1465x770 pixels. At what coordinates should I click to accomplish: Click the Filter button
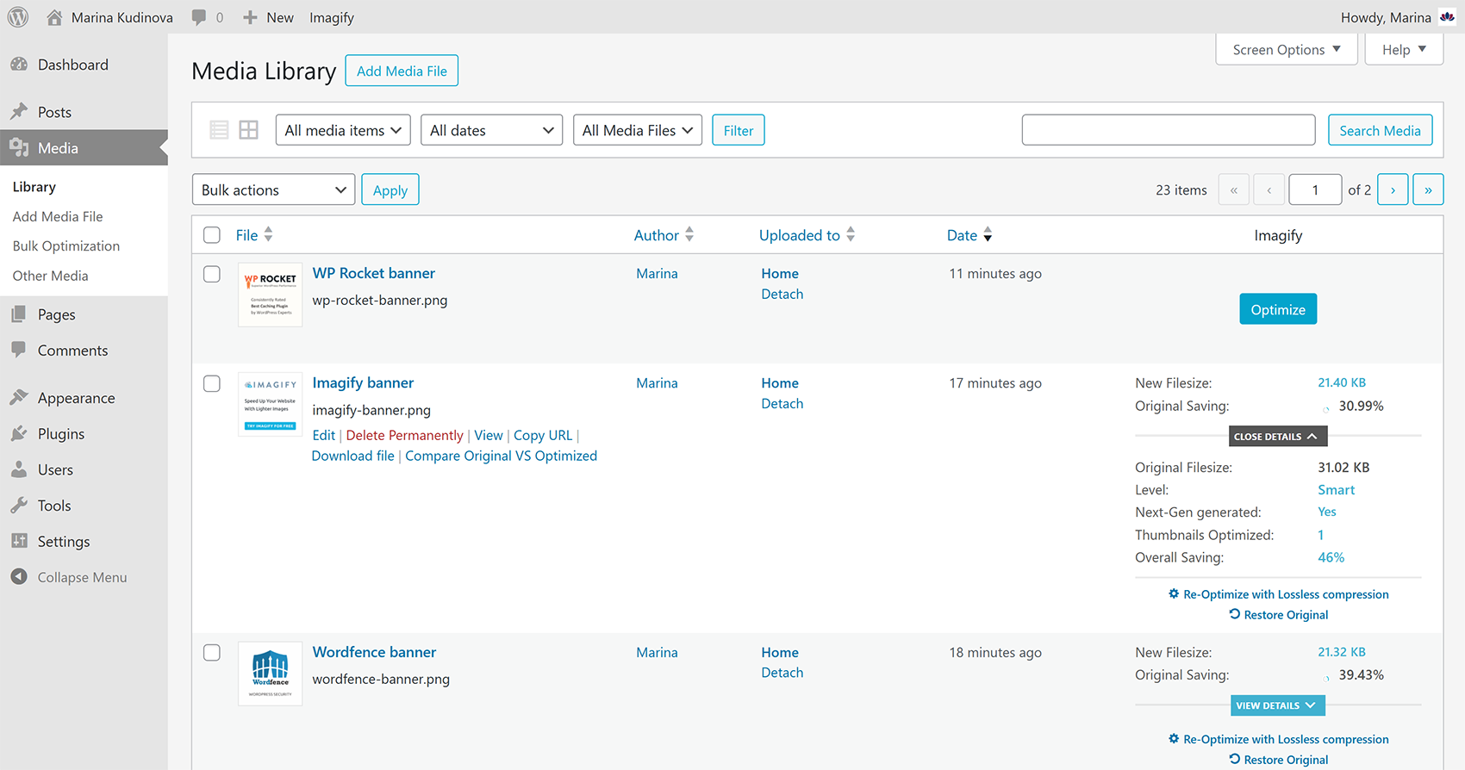[x=739, y=130]
